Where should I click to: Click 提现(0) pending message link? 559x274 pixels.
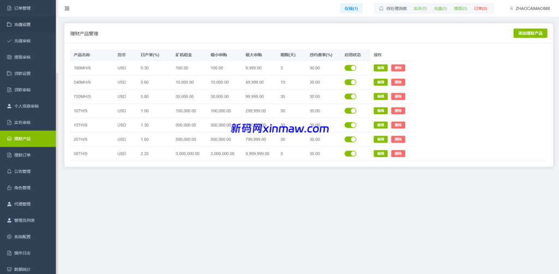coord(460,8)
